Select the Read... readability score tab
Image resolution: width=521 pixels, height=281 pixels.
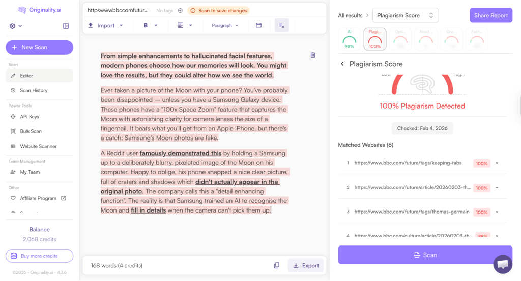426,39
